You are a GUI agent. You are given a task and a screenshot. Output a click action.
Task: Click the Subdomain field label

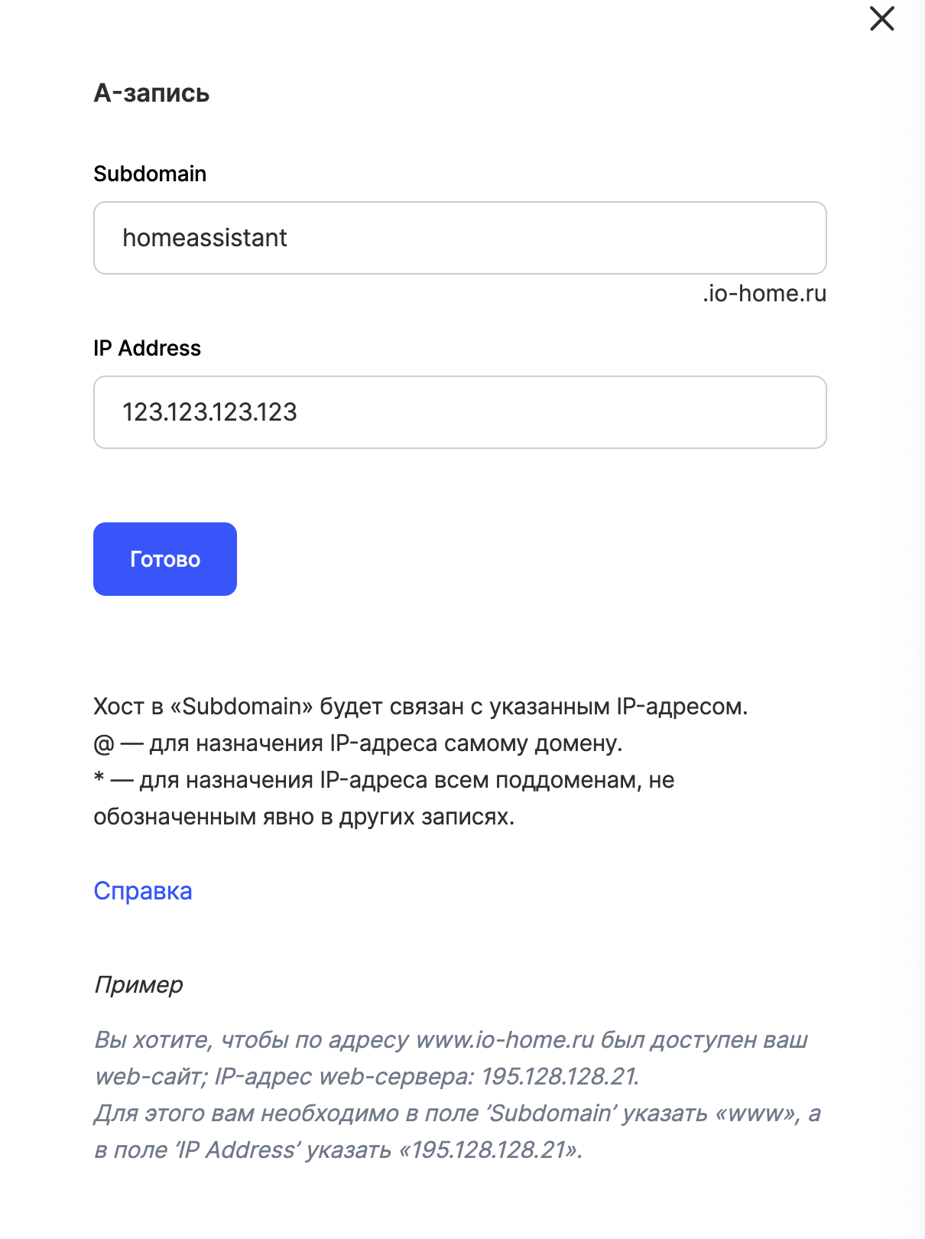(x=150, y=174)
